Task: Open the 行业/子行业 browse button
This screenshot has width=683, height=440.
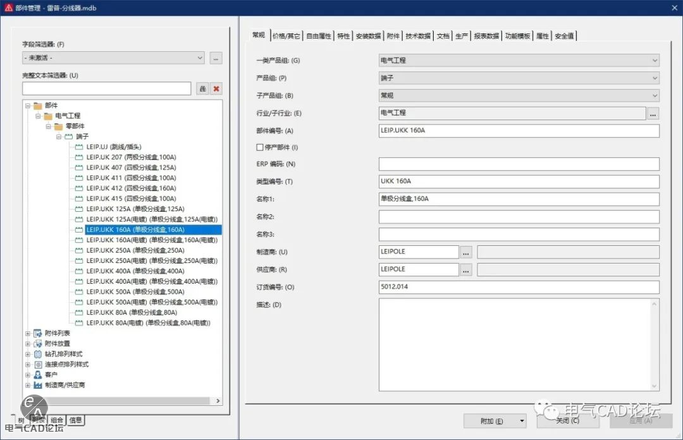Action: pyautogui.click(x=653, y=114)
